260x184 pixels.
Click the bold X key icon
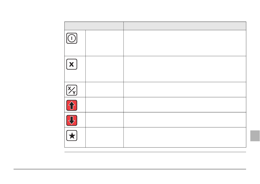72,64
